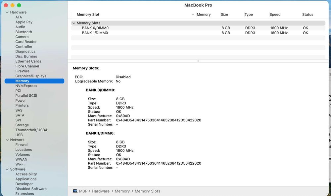Viewport: 331px width, 196px height.
Task: Open Applications under Software
Action: point(26,179)
